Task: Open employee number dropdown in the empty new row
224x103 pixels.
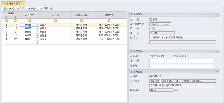Action: [x=38, y=43]
